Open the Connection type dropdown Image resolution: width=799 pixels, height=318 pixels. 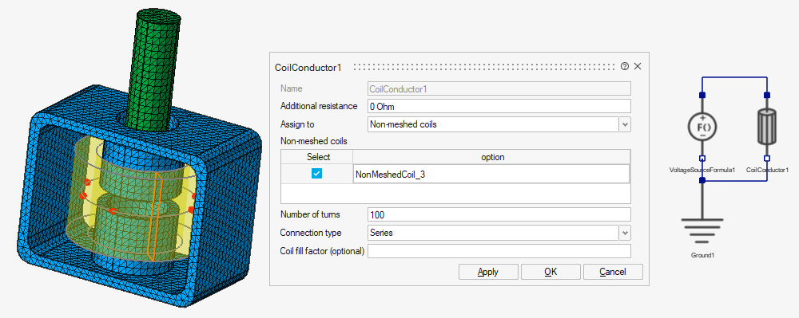626,233
